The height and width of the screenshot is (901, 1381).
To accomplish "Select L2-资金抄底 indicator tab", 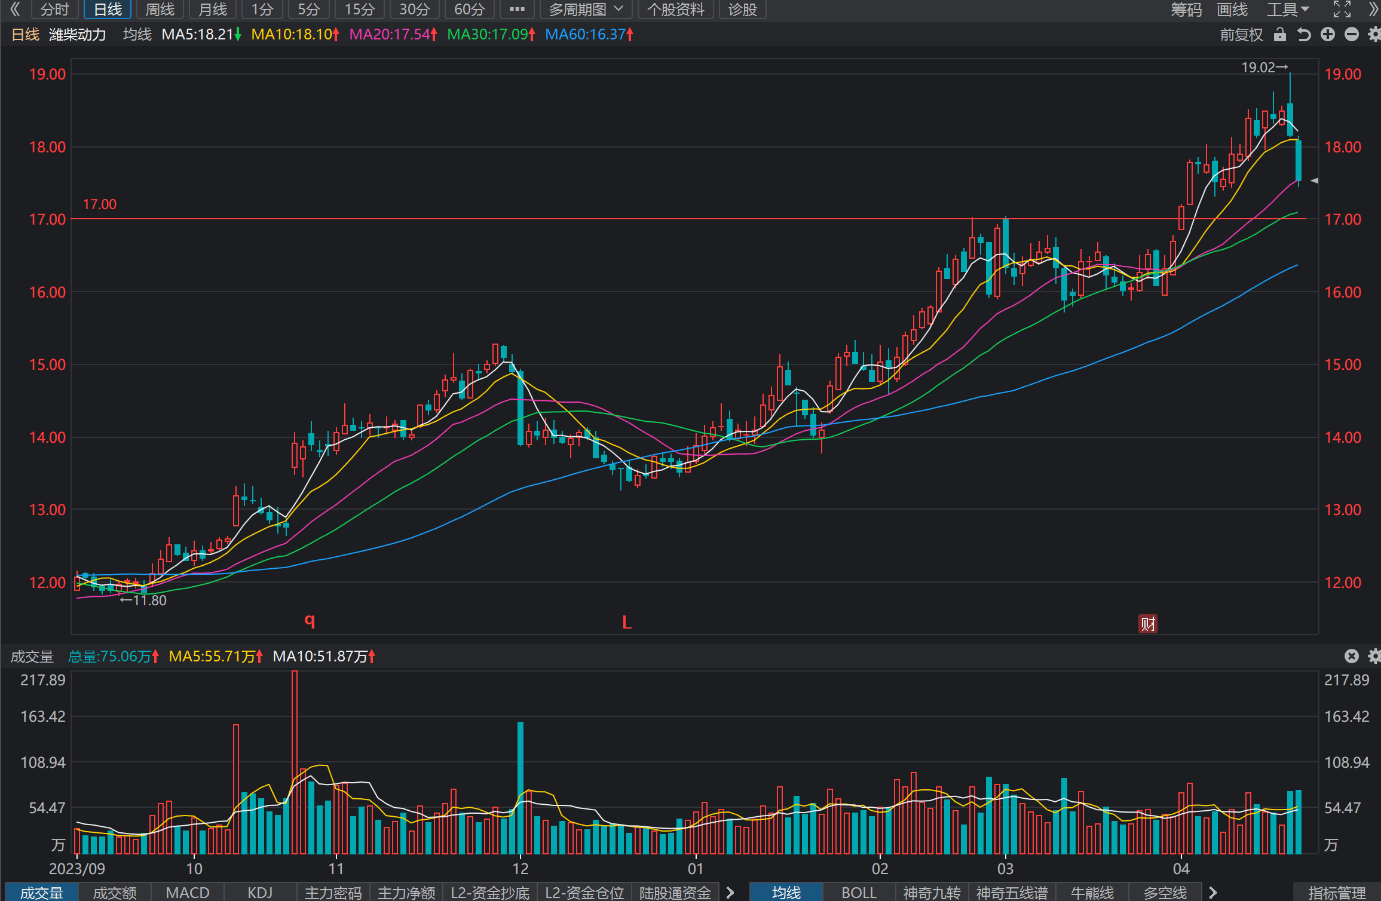I will point(490,893).
